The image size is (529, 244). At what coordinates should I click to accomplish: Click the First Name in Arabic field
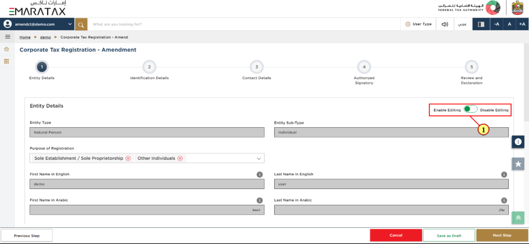147,210
